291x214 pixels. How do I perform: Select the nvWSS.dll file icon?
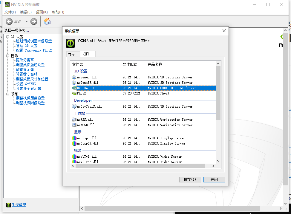coord(74,119)
